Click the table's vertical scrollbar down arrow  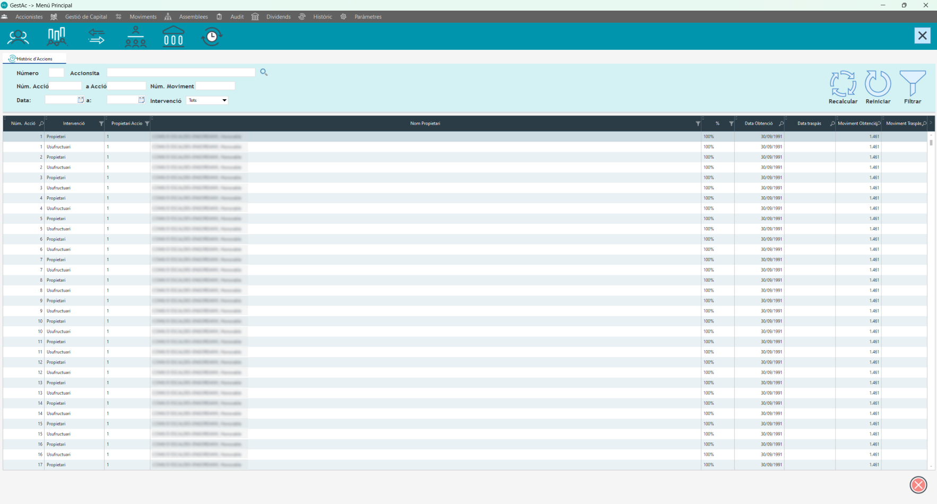pyautogui.click(x=931, y=466)
